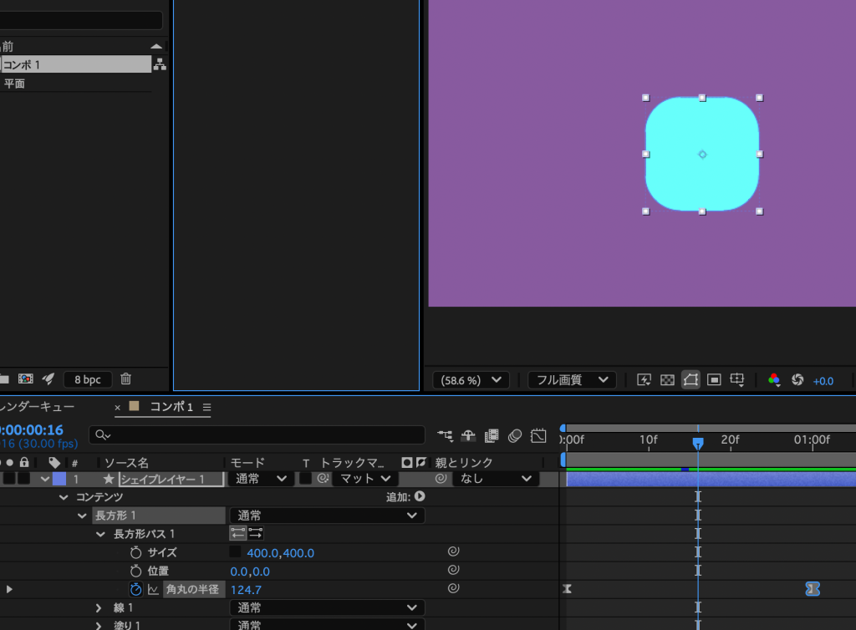Screen dimensions: 856x630
Task: Enable motion blur switch for timeline
Action: pos(515,435)
